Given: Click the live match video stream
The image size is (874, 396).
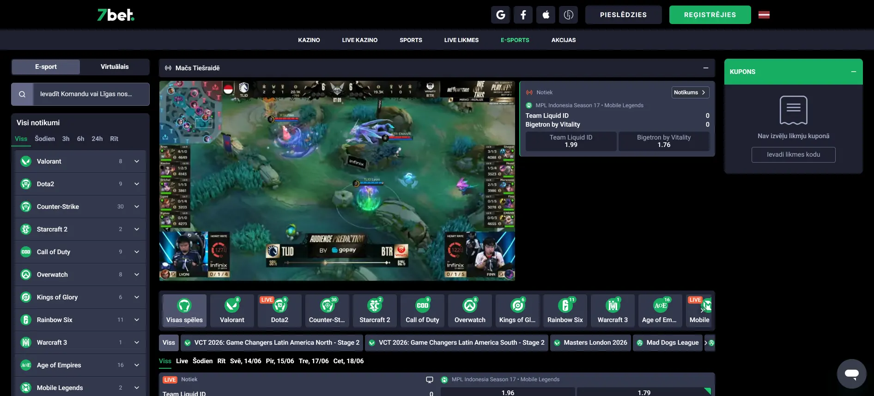Looking at the screenshot, I should [x=337, y=181].
